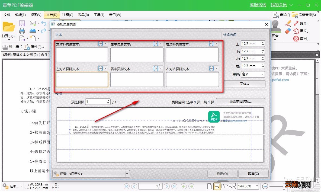Click the 右对齐页眉文本 text box
The height and width of the screenshot is (192, 321).
[192, 55]
